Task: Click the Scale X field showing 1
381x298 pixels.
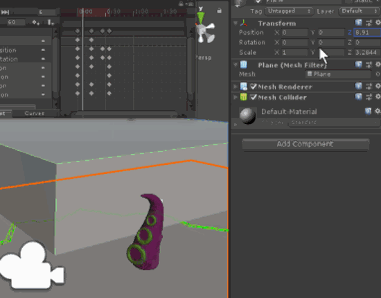Action: pos(294,52)
